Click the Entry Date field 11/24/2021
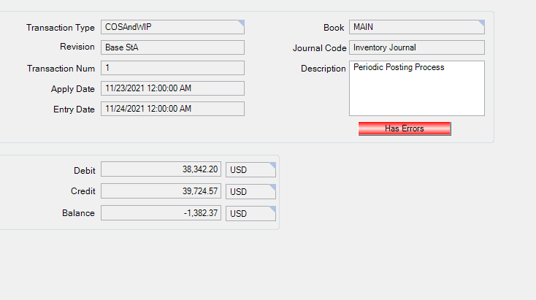The width and height of the screenshot is (536, 300). [x=172, y=109]
